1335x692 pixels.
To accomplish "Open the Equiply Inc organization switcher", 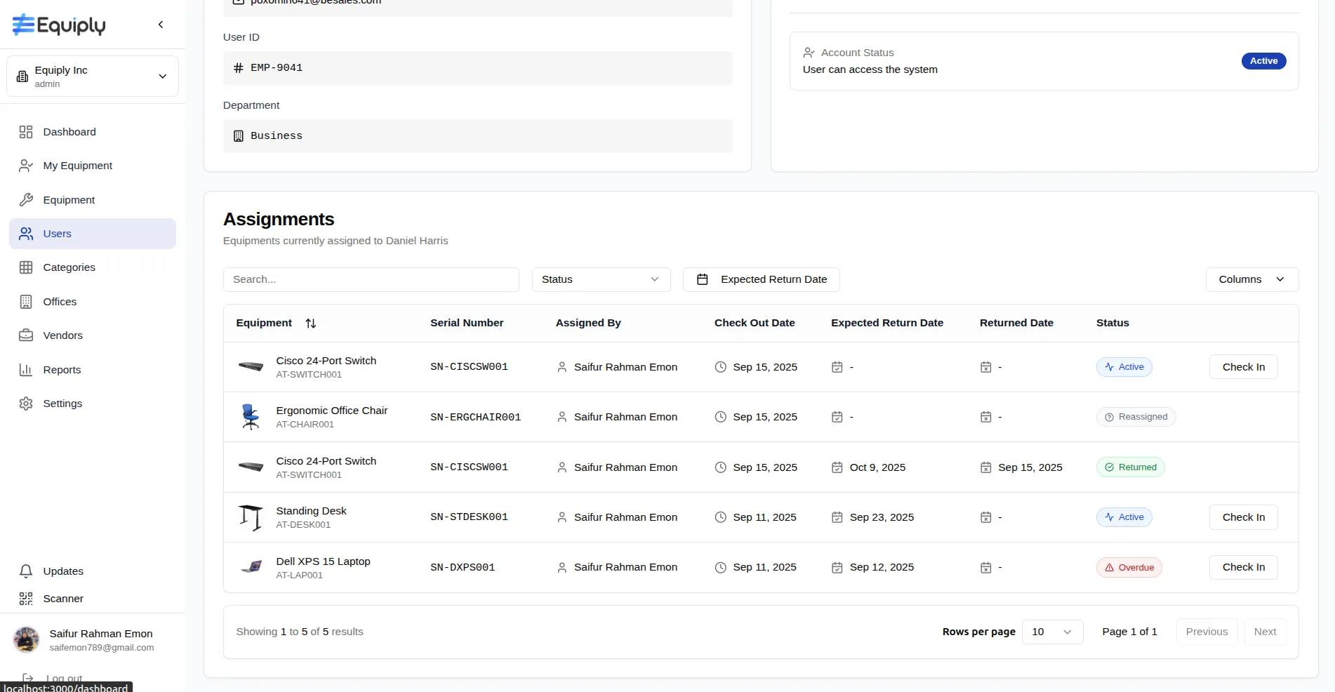I will tap(93, 76).
